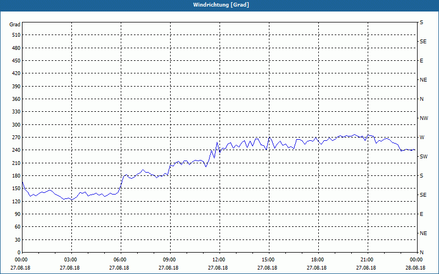Select the 27.08.18 date under 06:00
Viewport: 439px width, 274px height.
tap(119, 268)
